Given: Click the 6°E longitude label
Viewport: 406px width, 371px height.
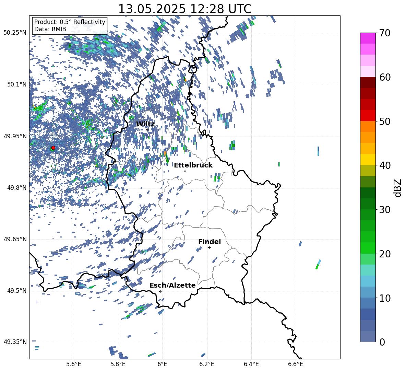Looking at the screenshot, I should point(162,364).
